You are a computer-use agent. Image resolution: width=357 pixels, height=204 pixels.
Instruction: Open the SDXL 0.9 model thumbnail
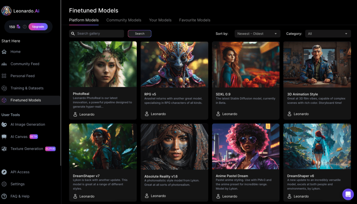click(x=246, y=64)
